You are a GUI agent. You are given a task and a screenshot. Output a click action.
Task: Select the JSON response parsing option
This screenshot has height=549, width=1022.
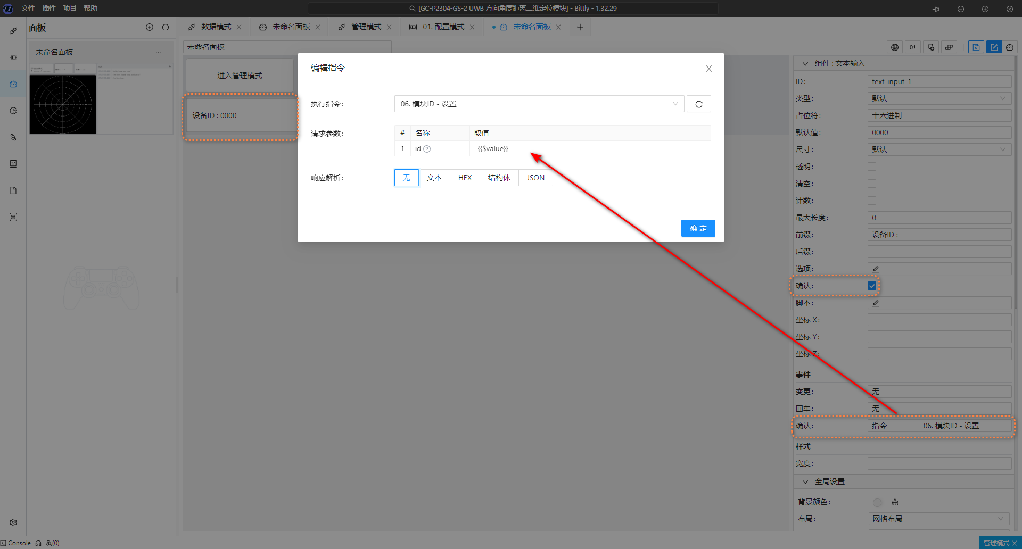[535, 178]
